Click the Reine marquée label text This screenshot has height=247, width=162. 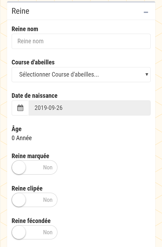click(x=30, y=156)
